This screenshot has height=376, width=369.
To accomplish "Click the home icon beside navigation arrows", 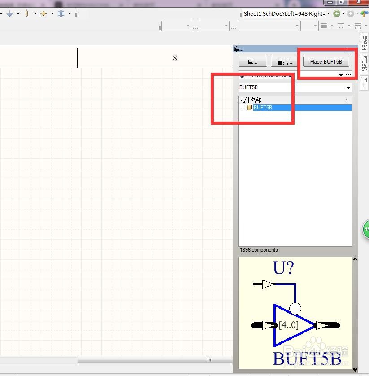I will tap(365, 13).
